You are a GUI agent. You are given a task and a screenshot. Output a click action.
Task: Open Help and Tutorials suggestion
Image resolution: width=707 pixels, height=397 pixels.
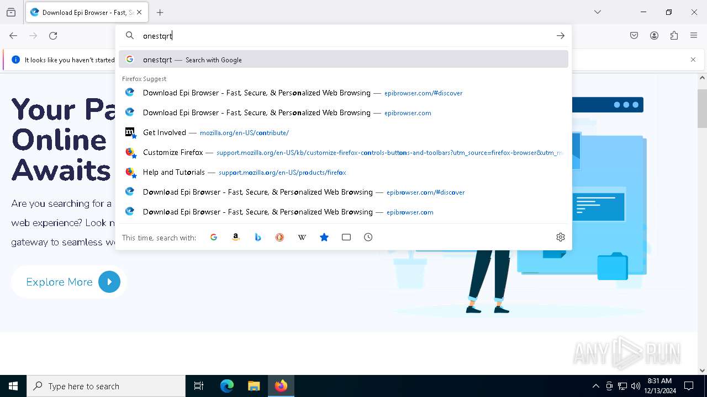[344, 172]
